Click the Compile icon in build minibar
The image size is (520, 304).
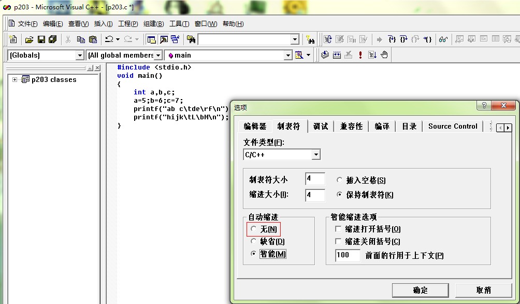tap(325, 55)
